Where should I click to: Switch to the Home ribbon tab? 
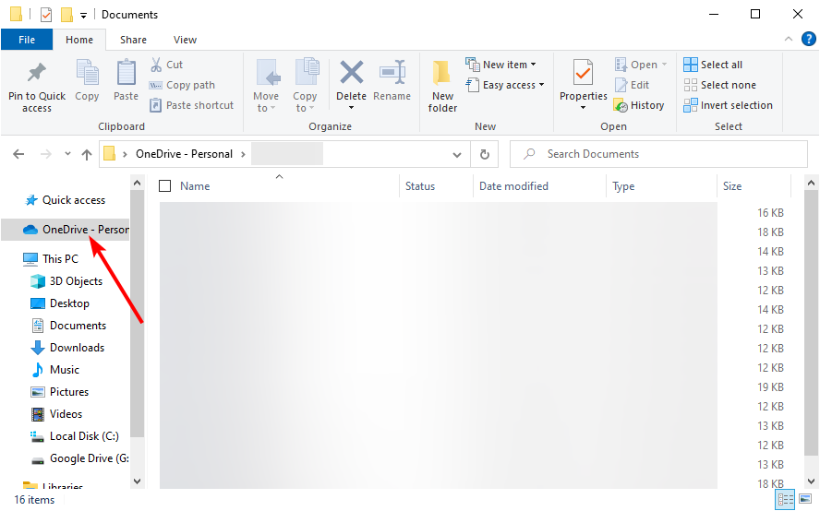tap(79, 40)
